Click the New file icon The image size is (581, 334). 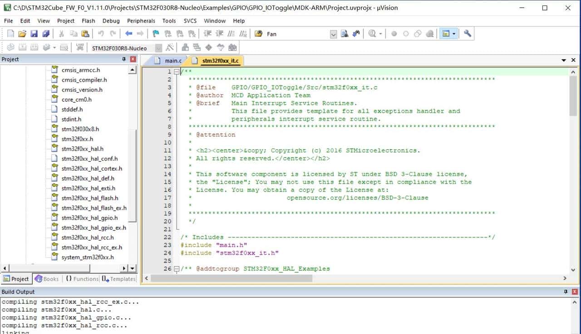tap(10, 34)
